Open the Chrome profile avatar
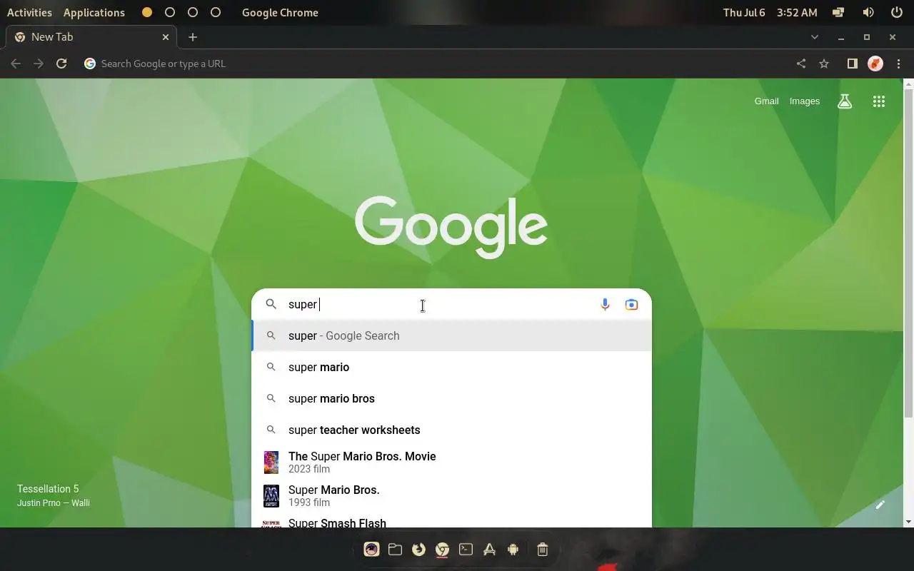The width and height of the screenshot is (914, 571). tap(875, 64)
